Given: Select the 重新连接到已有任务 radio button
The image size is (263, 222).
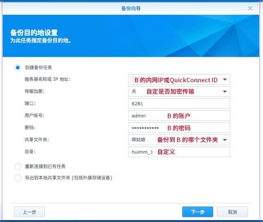Looking at the screenshot, I should point(18,166).
